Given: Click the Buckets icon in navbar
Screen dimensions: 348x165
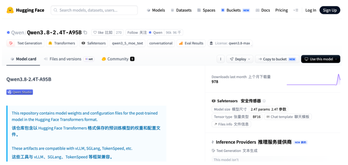Looking at the screenshot, I should point(223,10).
